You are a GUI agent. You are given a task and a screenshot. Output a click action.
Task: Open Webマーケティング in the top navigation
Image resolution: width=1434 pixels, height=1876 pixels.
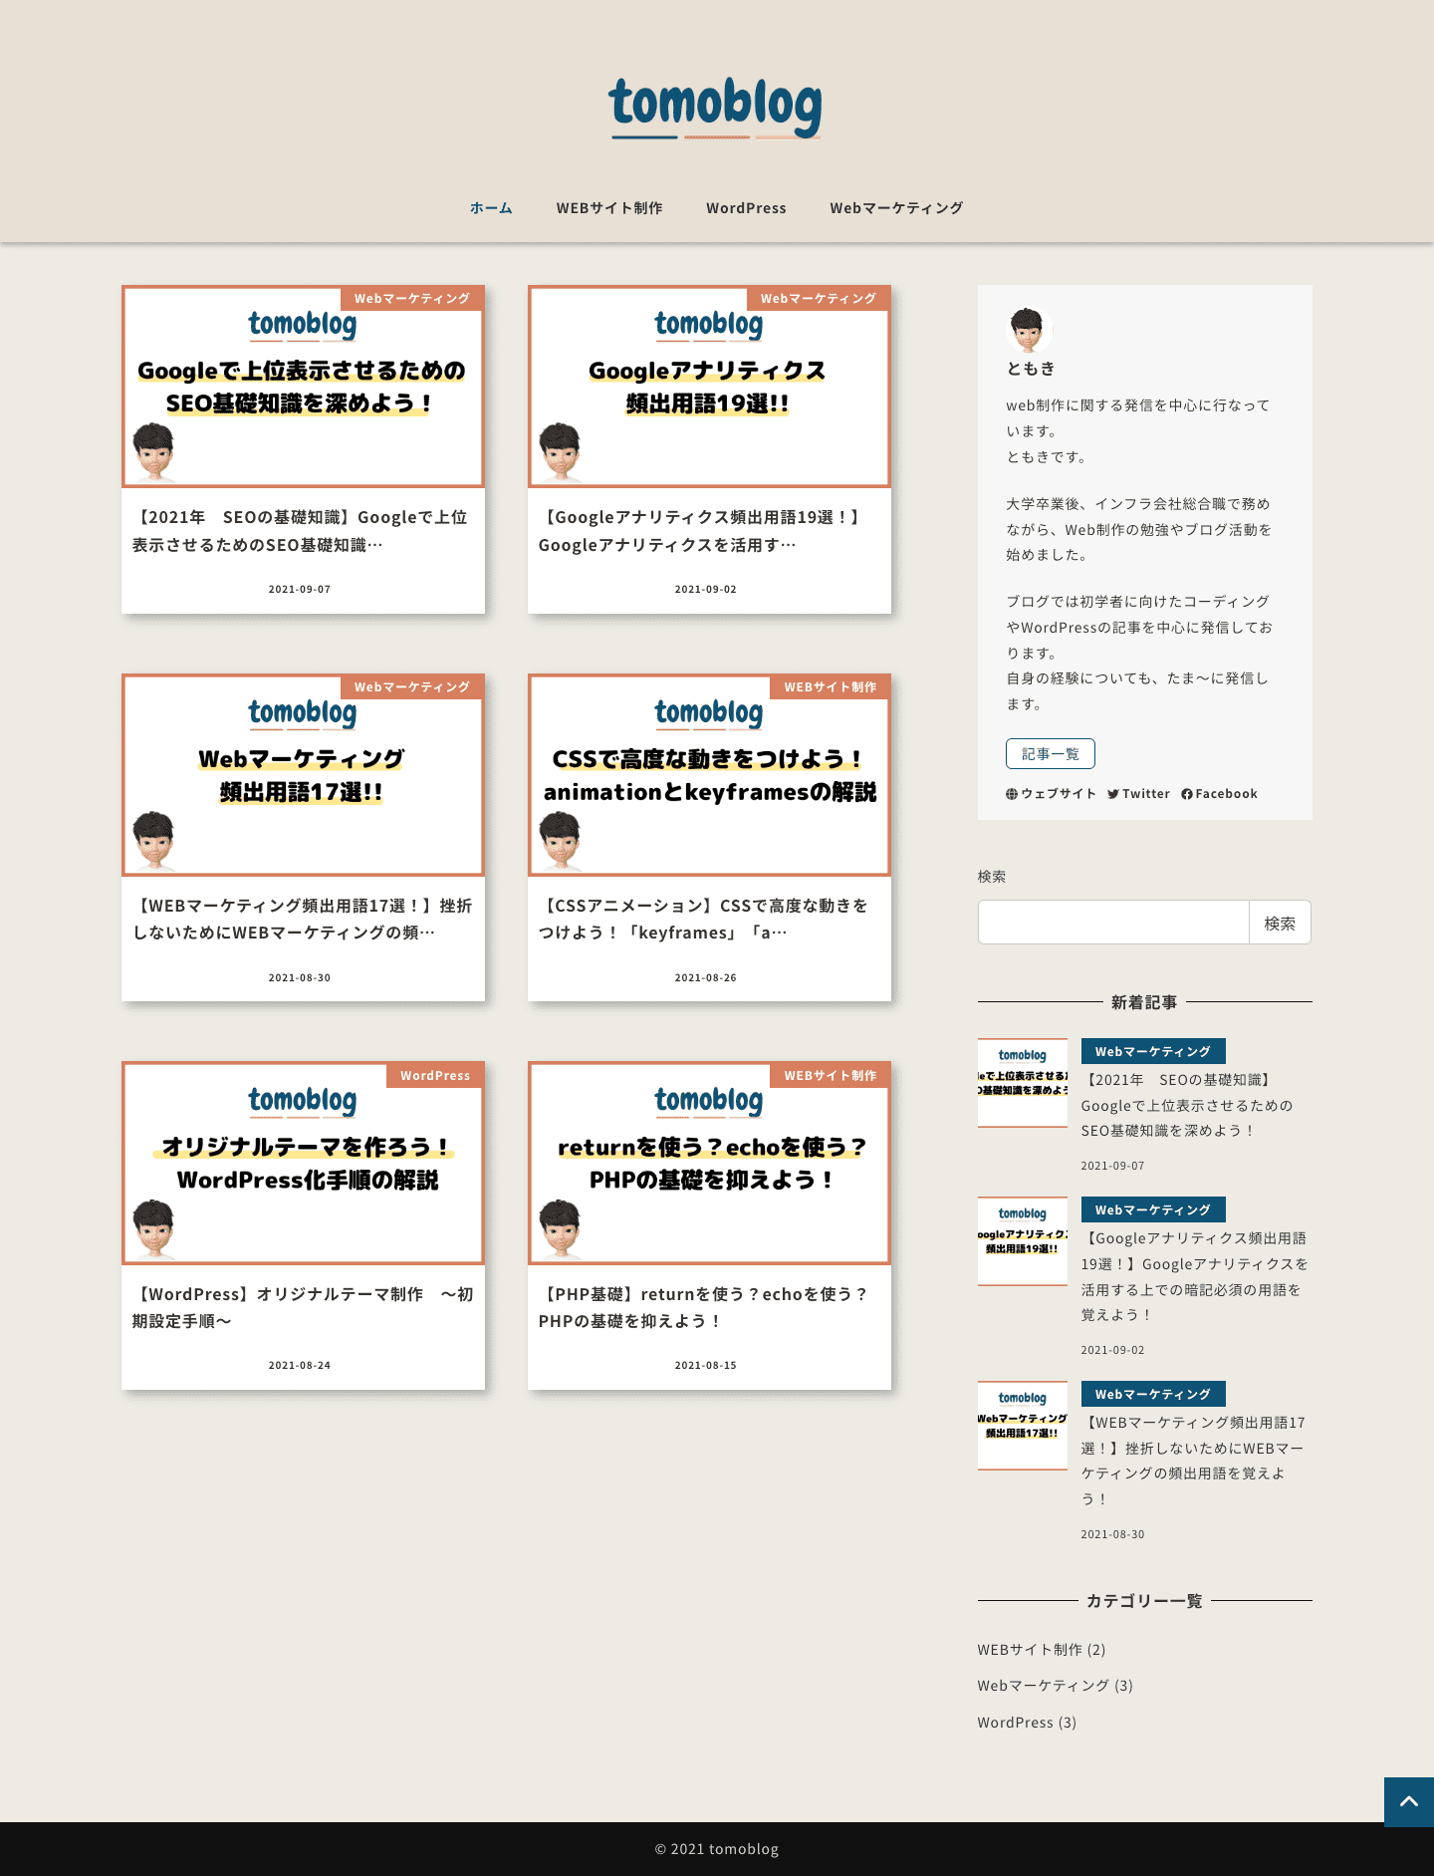pos(896,208)
